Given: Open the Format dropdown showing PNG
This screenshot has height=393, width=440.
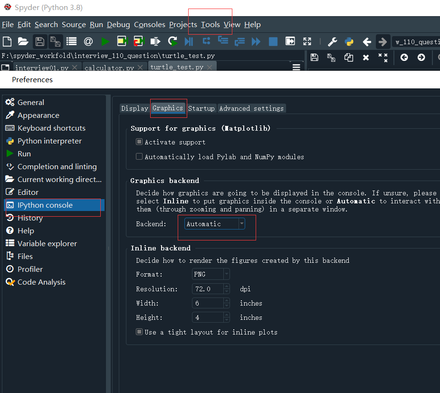Looking at the screenshot, I should 211,274.
